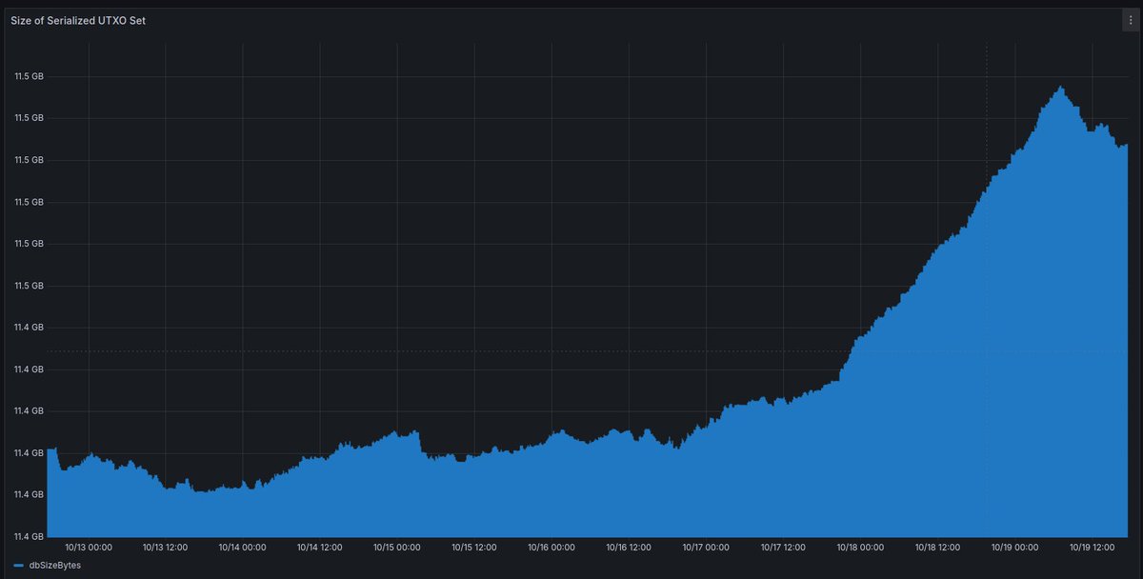Viewport: 1143px width, 579px height.
Task: Click the 10/16 00:00 time label
Action: [551, 548]
